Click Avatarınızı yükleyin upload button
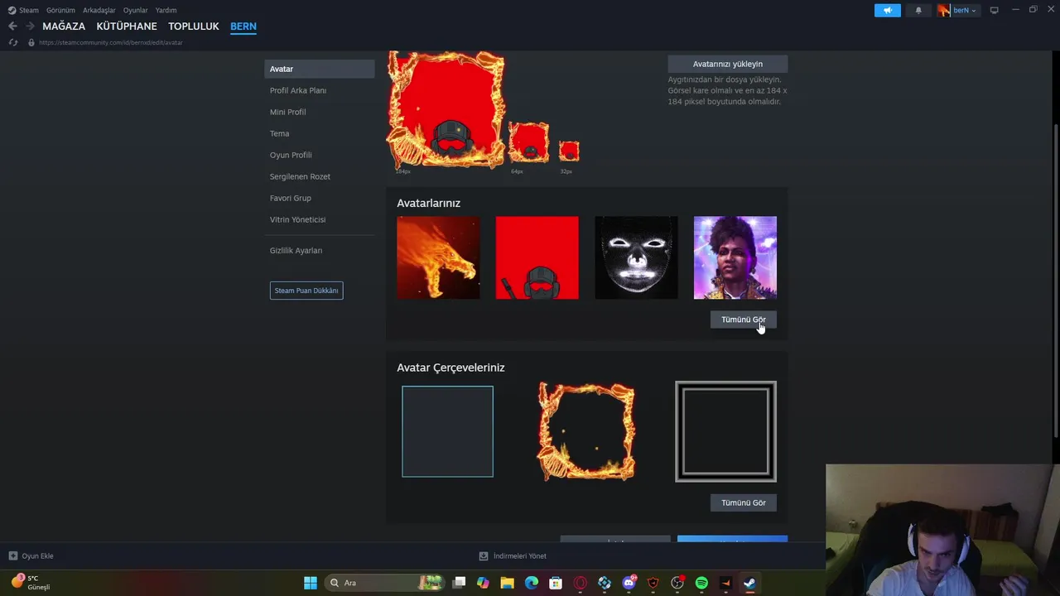 point(728,64)
